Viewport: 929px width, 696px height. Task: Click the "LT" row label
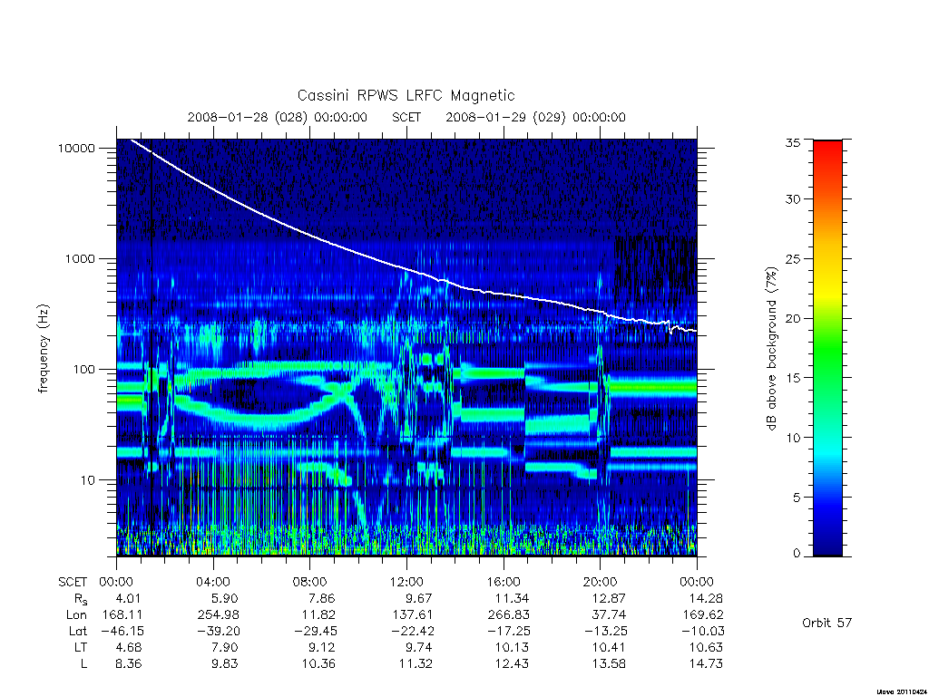click(x=81, y=647)
